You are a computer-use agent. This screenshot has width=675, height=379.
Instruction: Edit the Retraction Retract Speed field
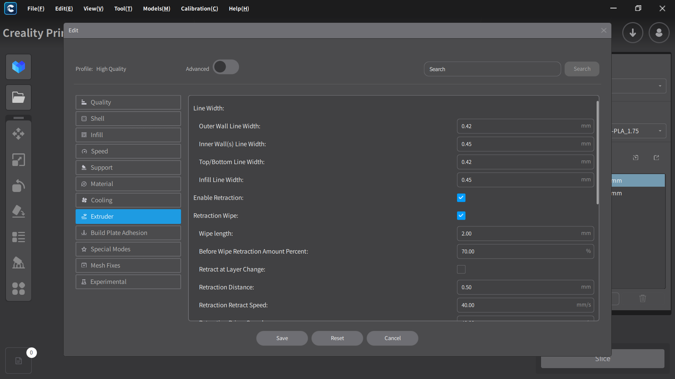coord(525,305)
